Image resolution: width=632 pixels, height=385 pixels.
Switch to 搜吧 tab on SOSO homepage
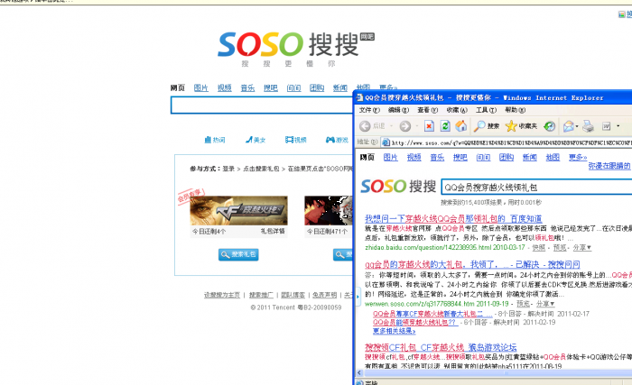click(271, 87)
